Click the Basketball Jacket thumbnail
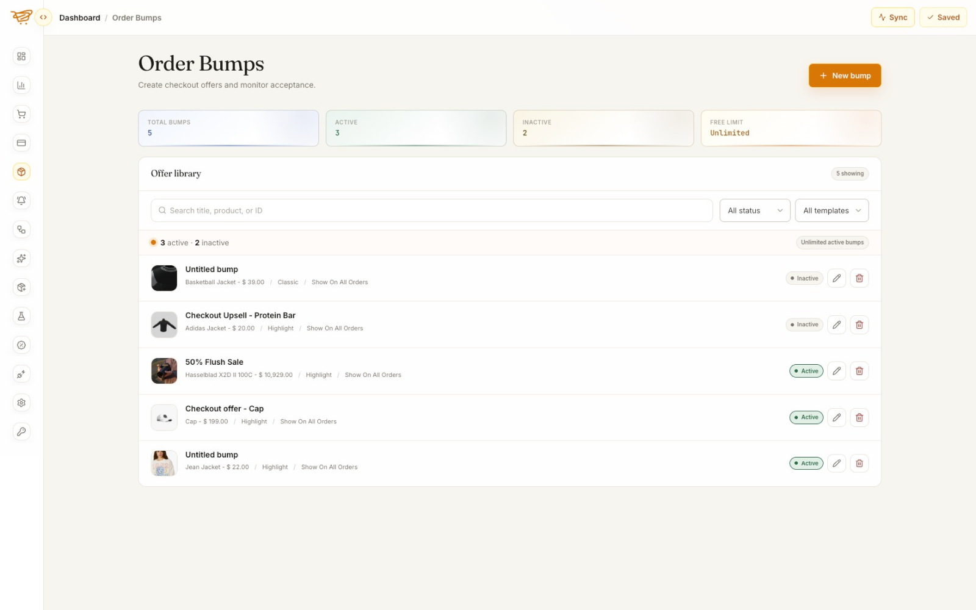 coord(164,278)
